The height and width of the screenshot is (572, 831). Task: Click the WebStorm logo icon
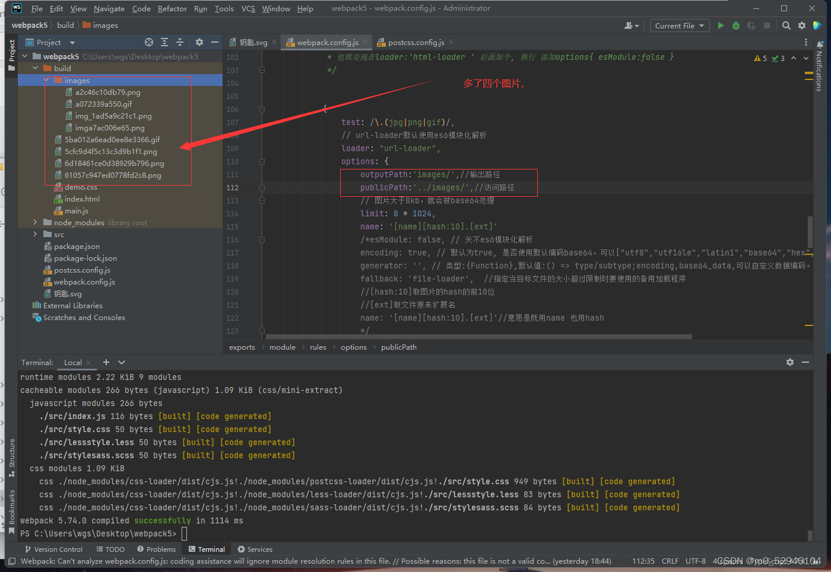16,8
